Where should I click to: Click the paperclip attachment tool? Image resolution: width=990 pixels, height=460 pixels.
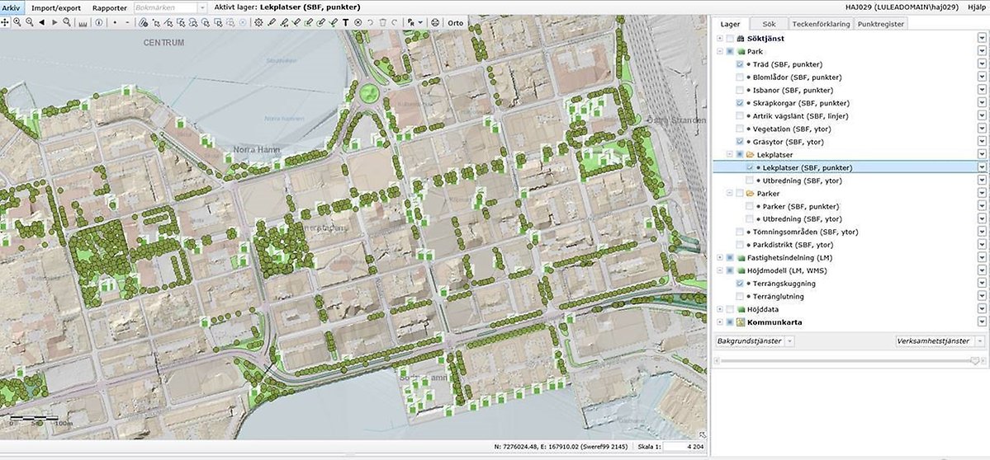click(x=144, y=22)
